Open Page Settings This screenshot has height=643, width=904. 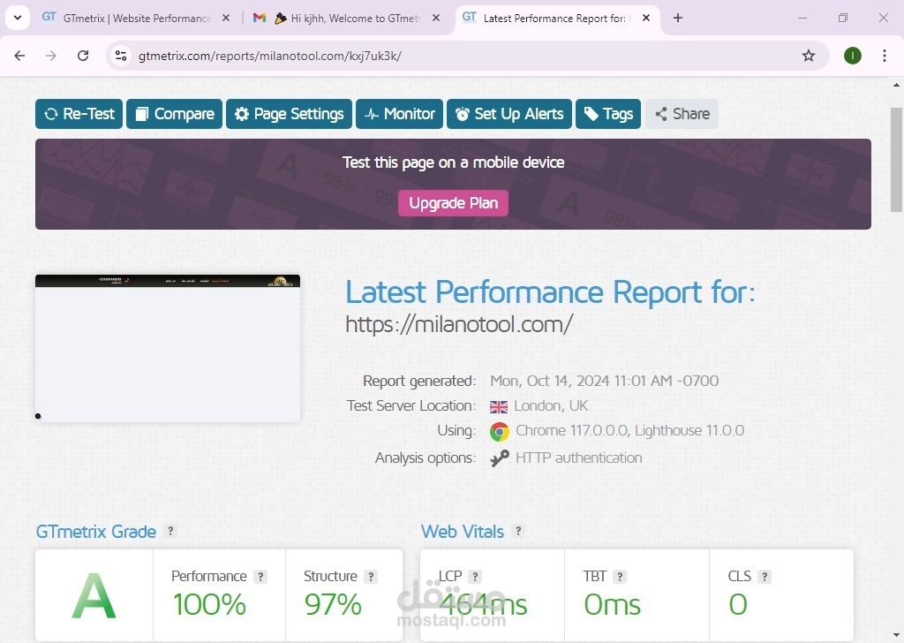pos(289,114)
